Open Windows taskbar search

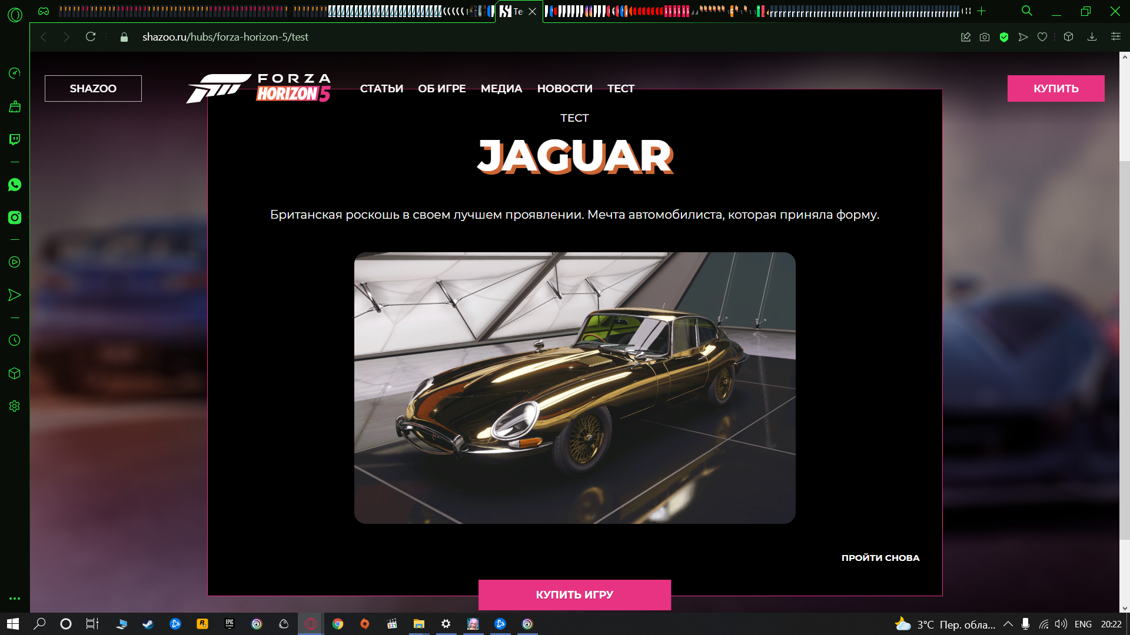tap(39, 624)
